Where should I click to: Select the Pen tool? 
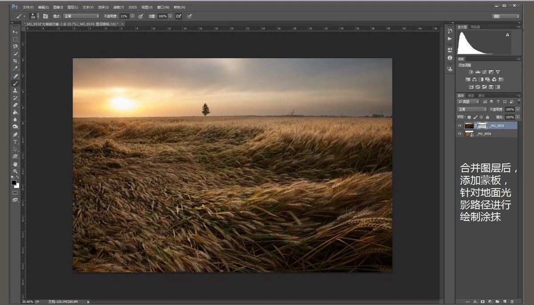15,134
